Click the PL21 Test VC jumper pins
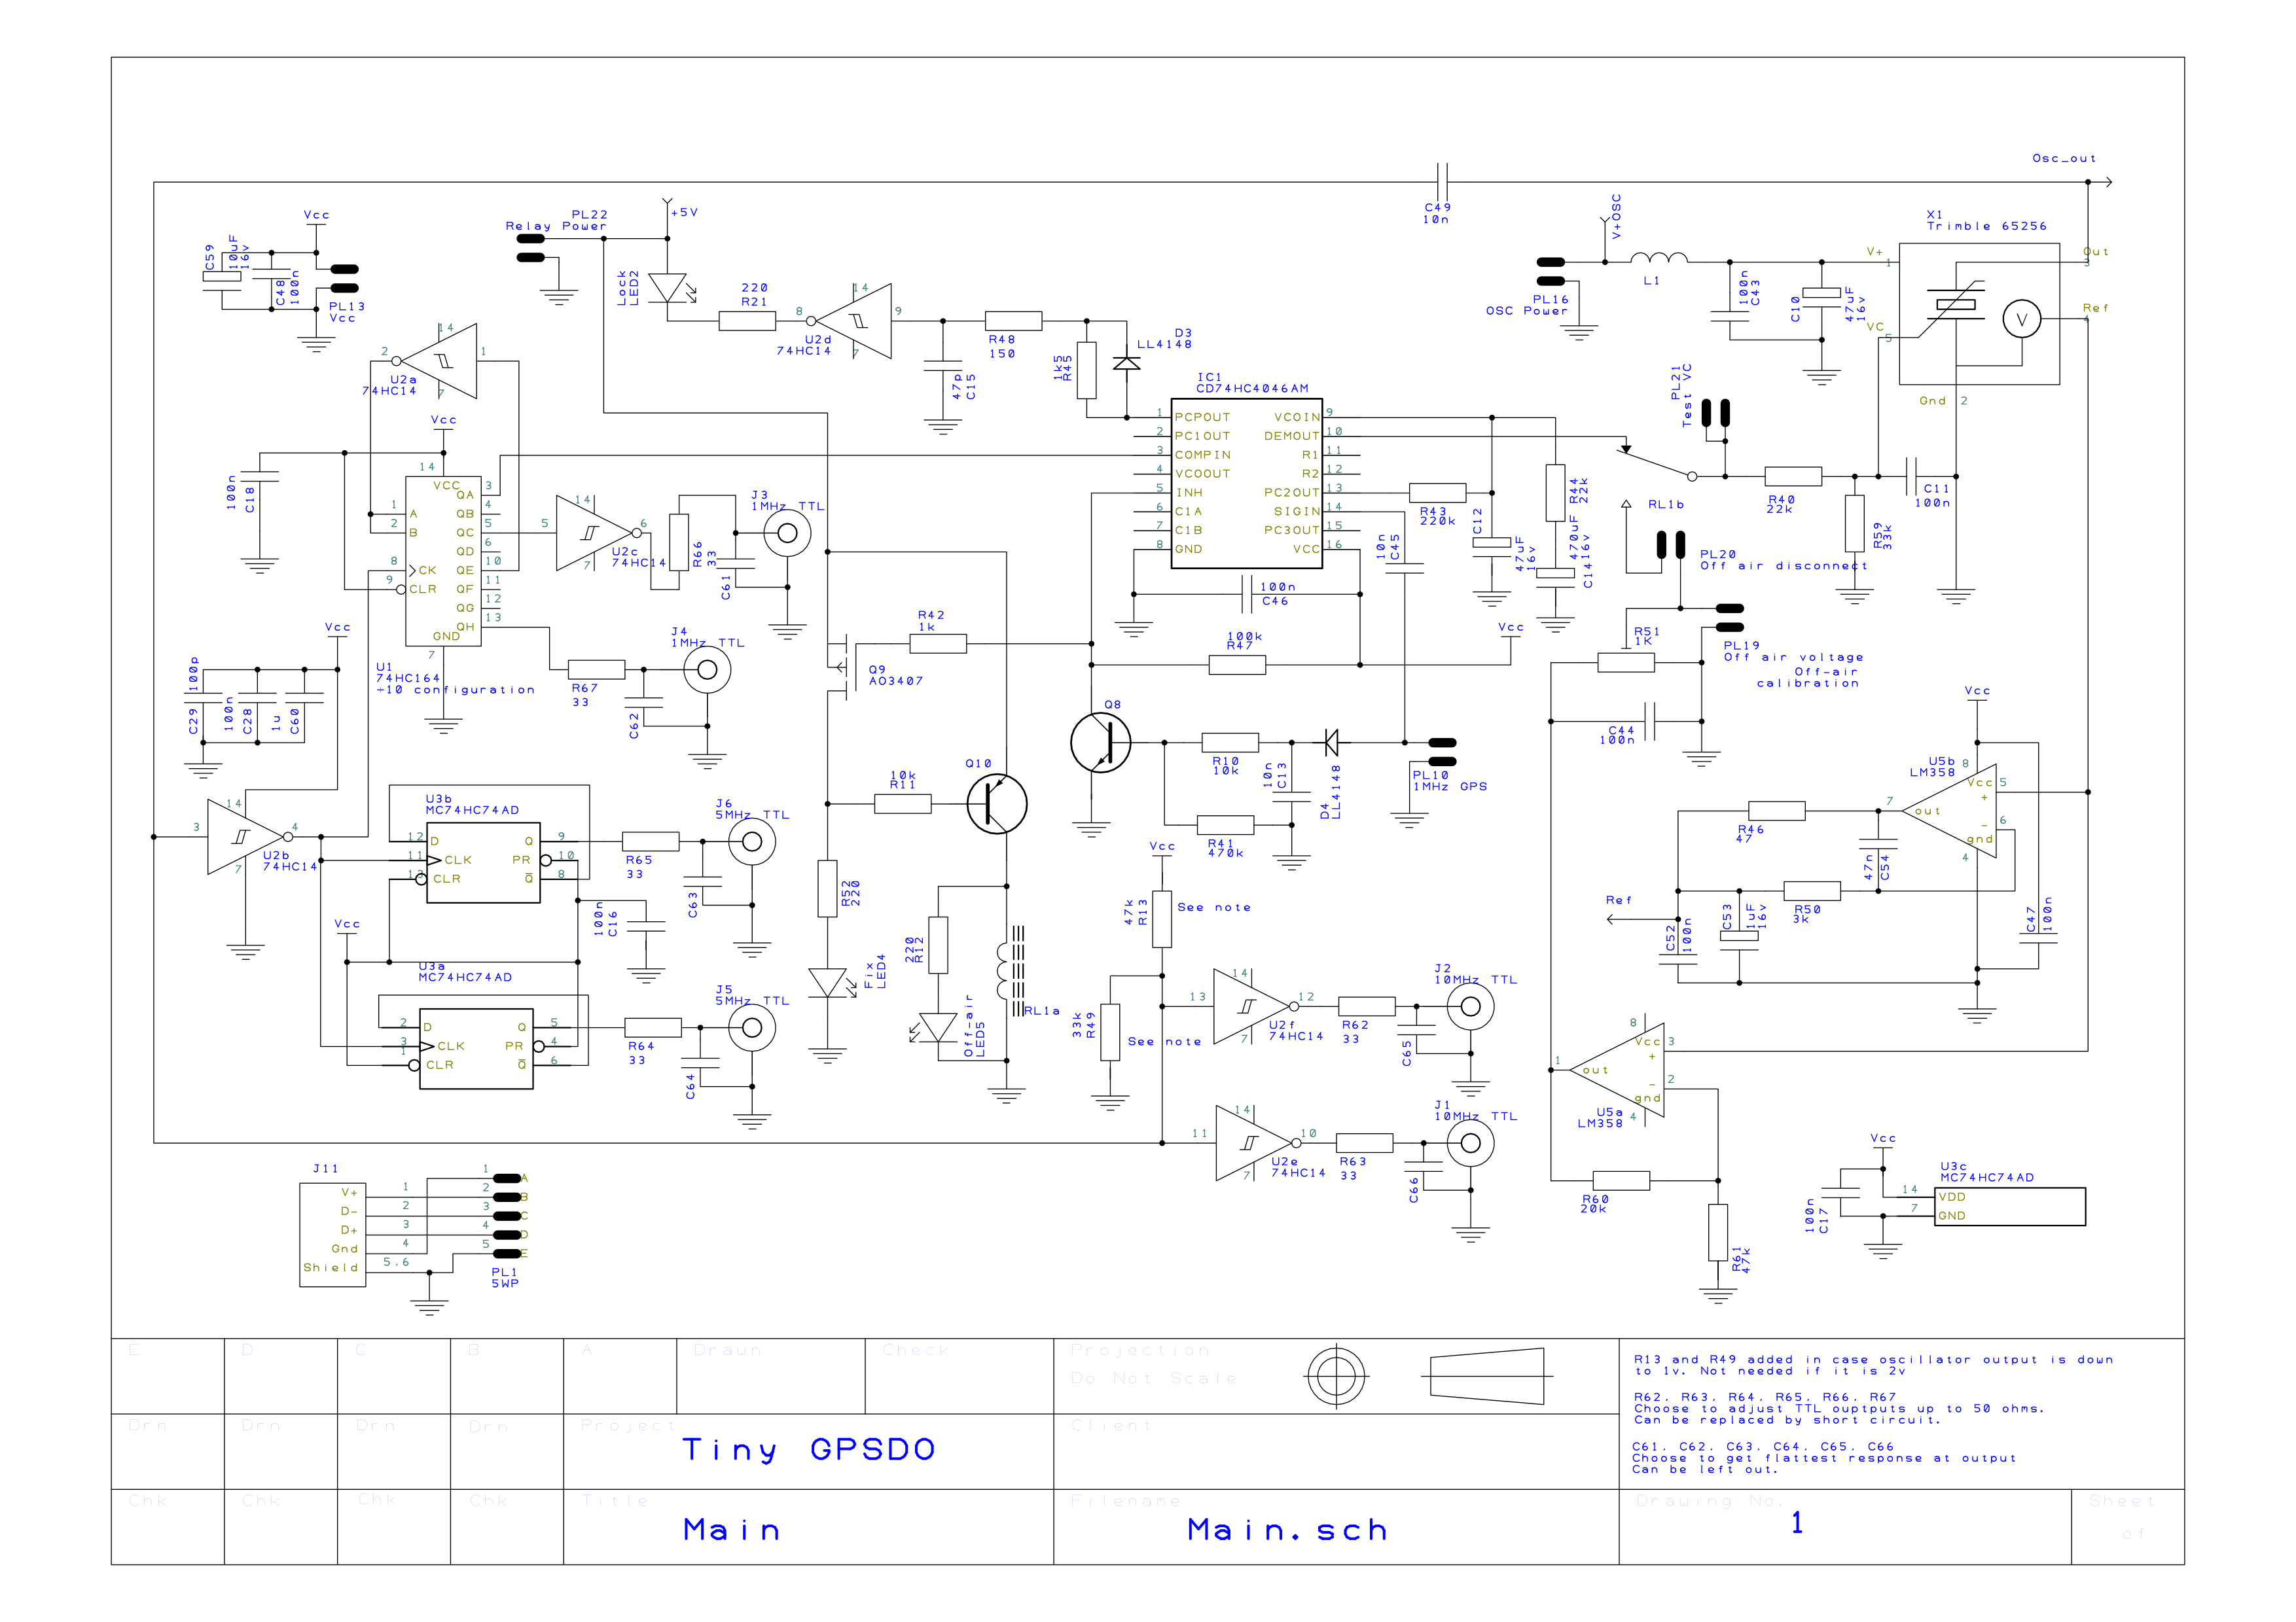 tap(1716, 413)
